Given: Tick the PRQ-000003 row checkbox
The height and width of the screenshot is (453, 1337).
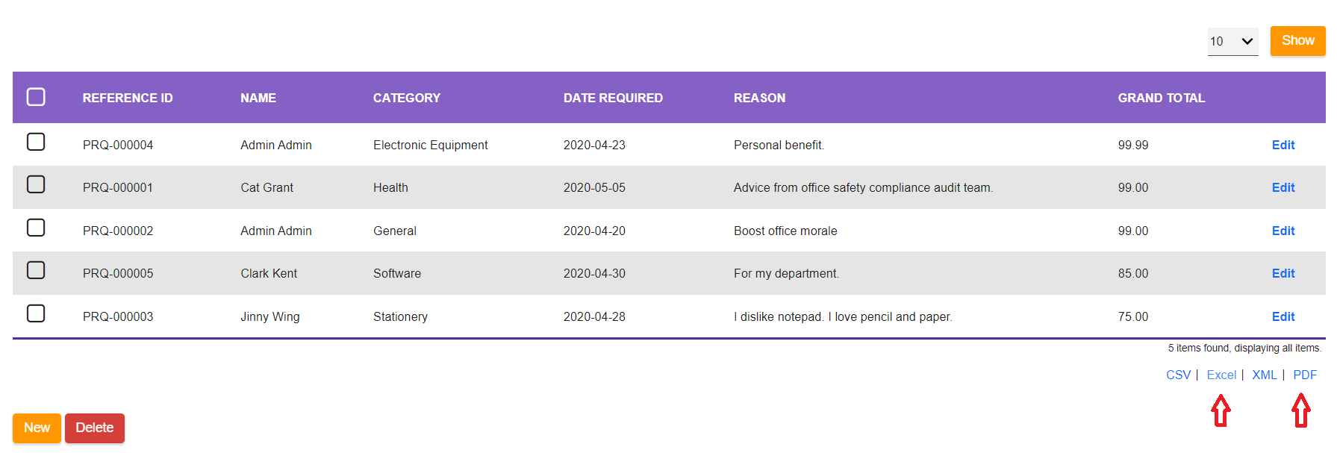Looking at the screenshot, I should tap(36, 313).
